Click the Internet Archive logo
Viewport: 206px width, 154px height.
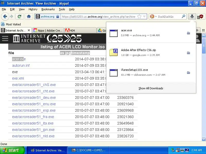click(29, 38)
